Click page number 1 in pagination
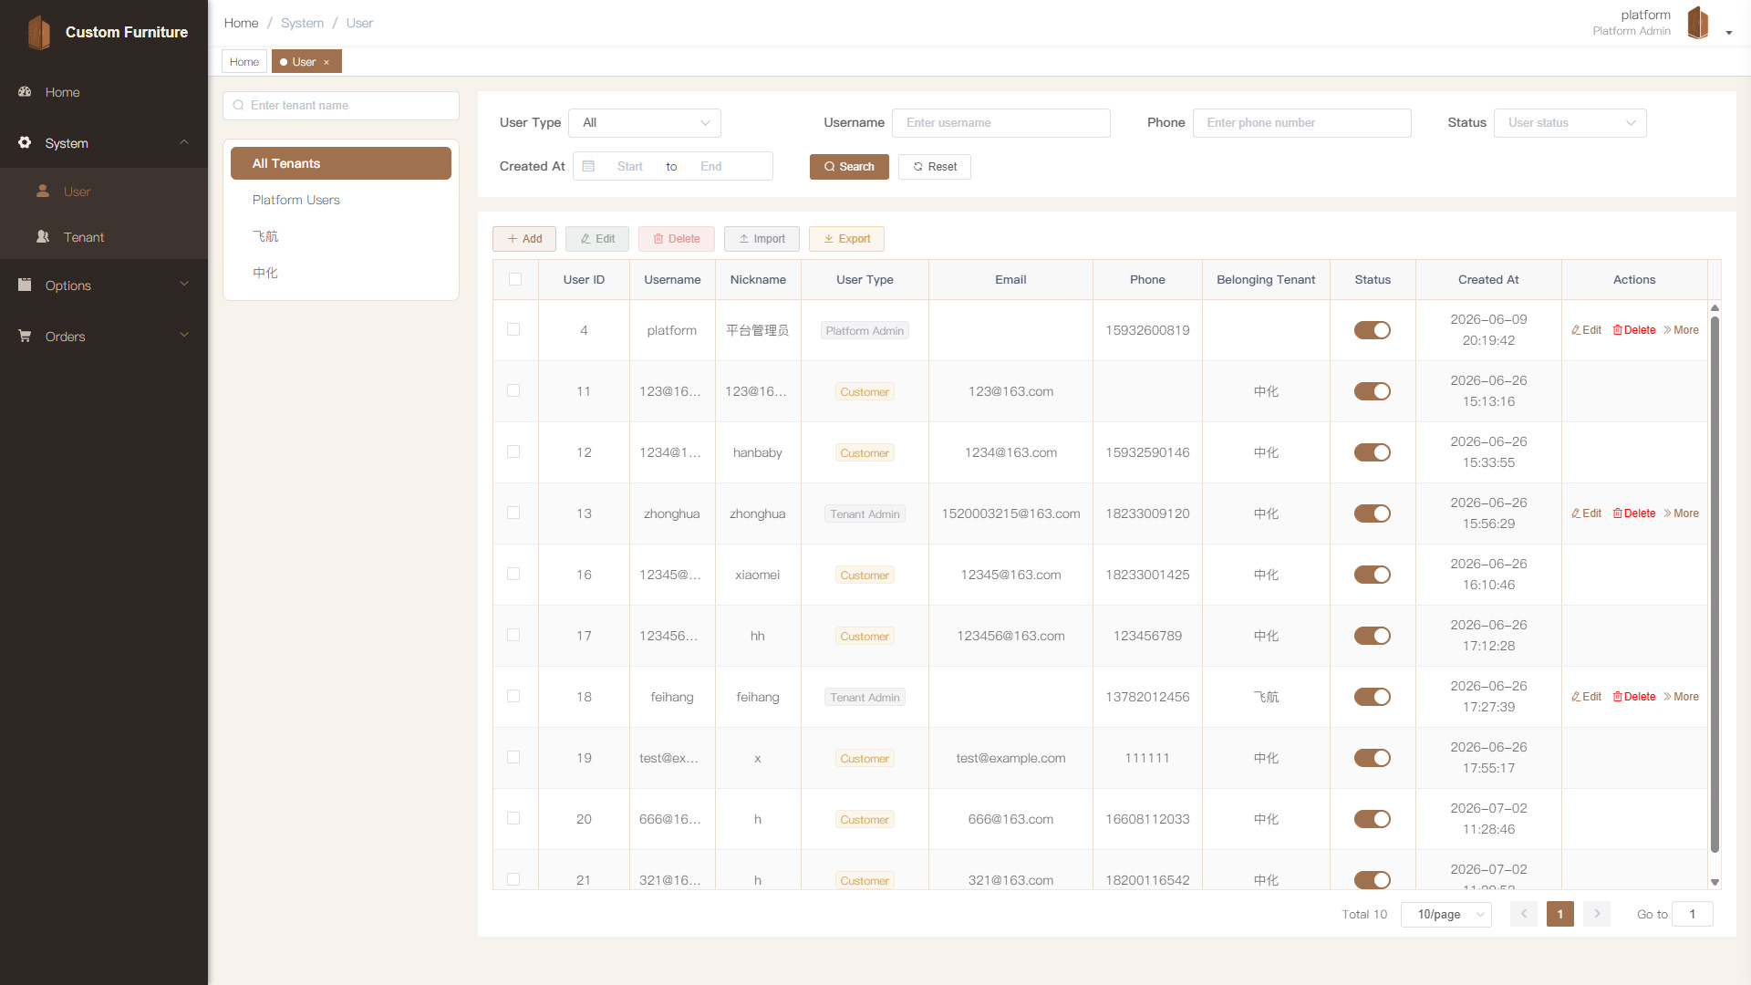 tap(1560, 914)
